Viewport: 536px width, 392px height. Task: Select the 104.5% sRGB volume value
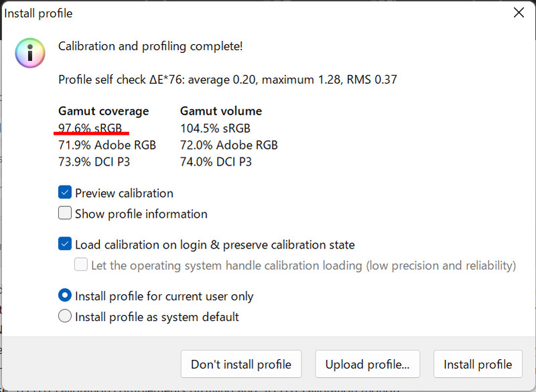214,128
